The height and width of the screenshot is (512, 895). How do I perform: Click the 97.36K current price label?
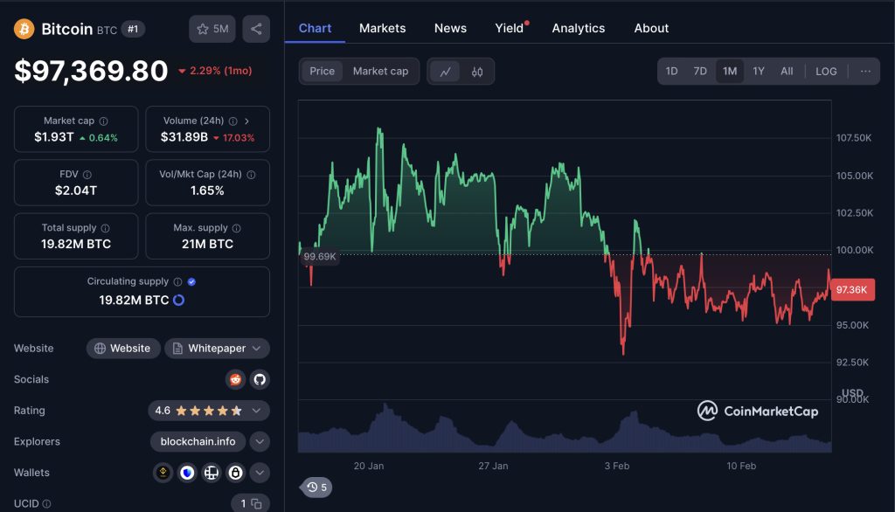pyautogui.click(x=852, y=289)
